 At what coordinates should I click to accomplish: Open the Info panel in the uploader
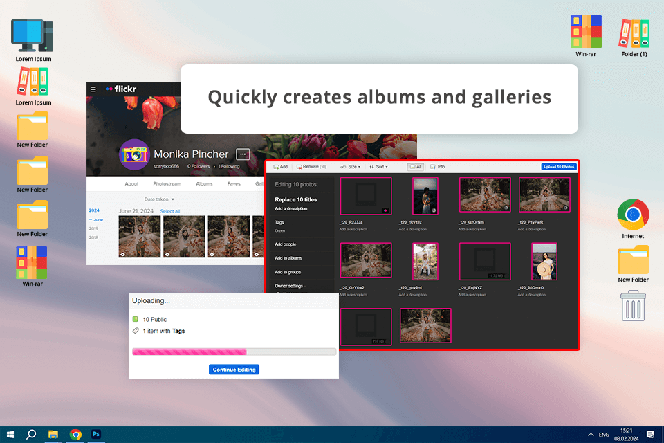click(437, 167)
